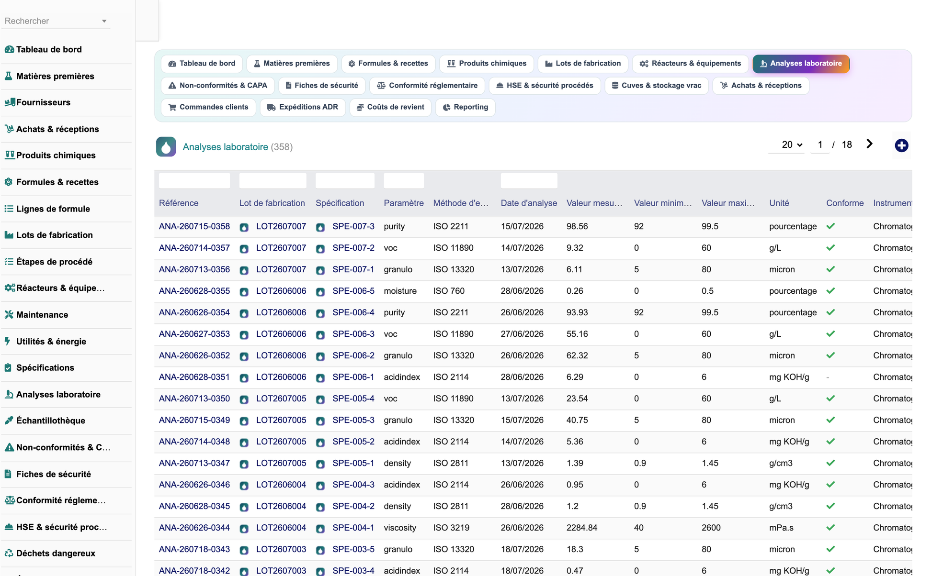Open analysis ANA-260715-0358
932x576 pixels.
click(x=194, y=226)
